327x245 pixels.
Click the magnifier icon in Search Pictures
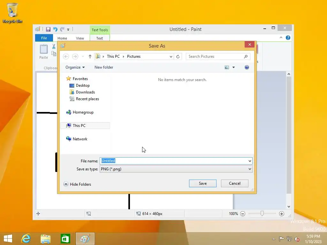coord(246,56)
